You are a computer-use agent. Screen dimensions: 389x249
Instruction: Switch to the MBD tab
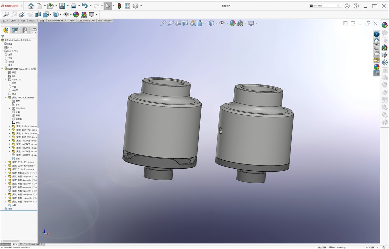(72, 20)
